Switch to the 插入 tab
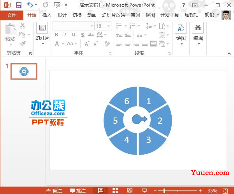The image size is (234, 194). coord(47,15)
